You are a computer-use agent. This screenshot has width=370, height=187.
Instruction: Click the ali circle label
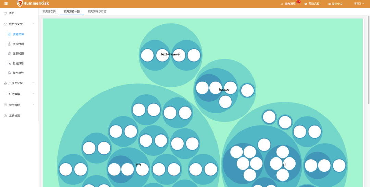284,164
